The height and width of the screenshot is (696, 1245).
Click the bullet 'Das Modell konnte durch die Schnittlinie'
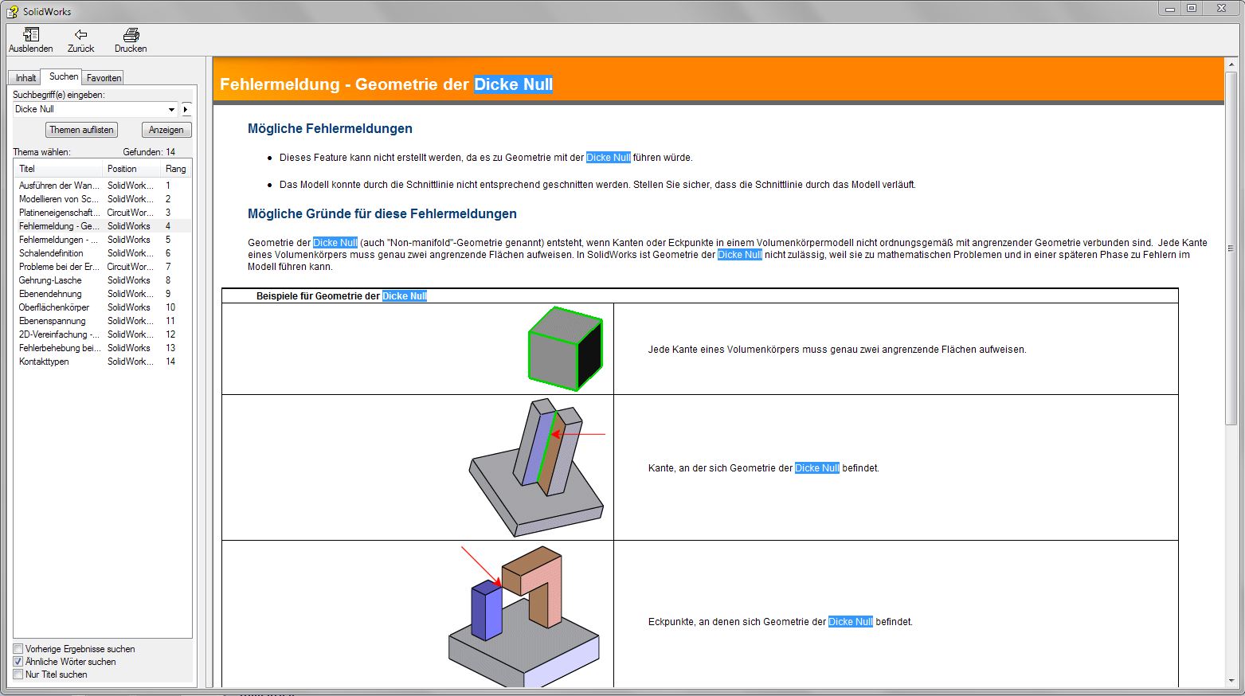click(597, 185)
